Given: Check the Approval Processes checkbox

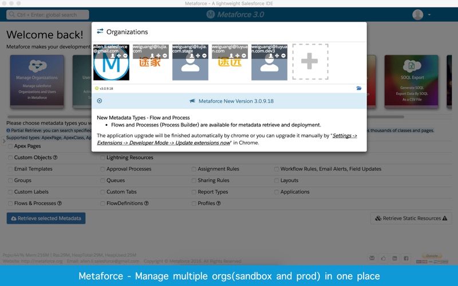Looking at the screenshot, I should (x=102, y=169).
